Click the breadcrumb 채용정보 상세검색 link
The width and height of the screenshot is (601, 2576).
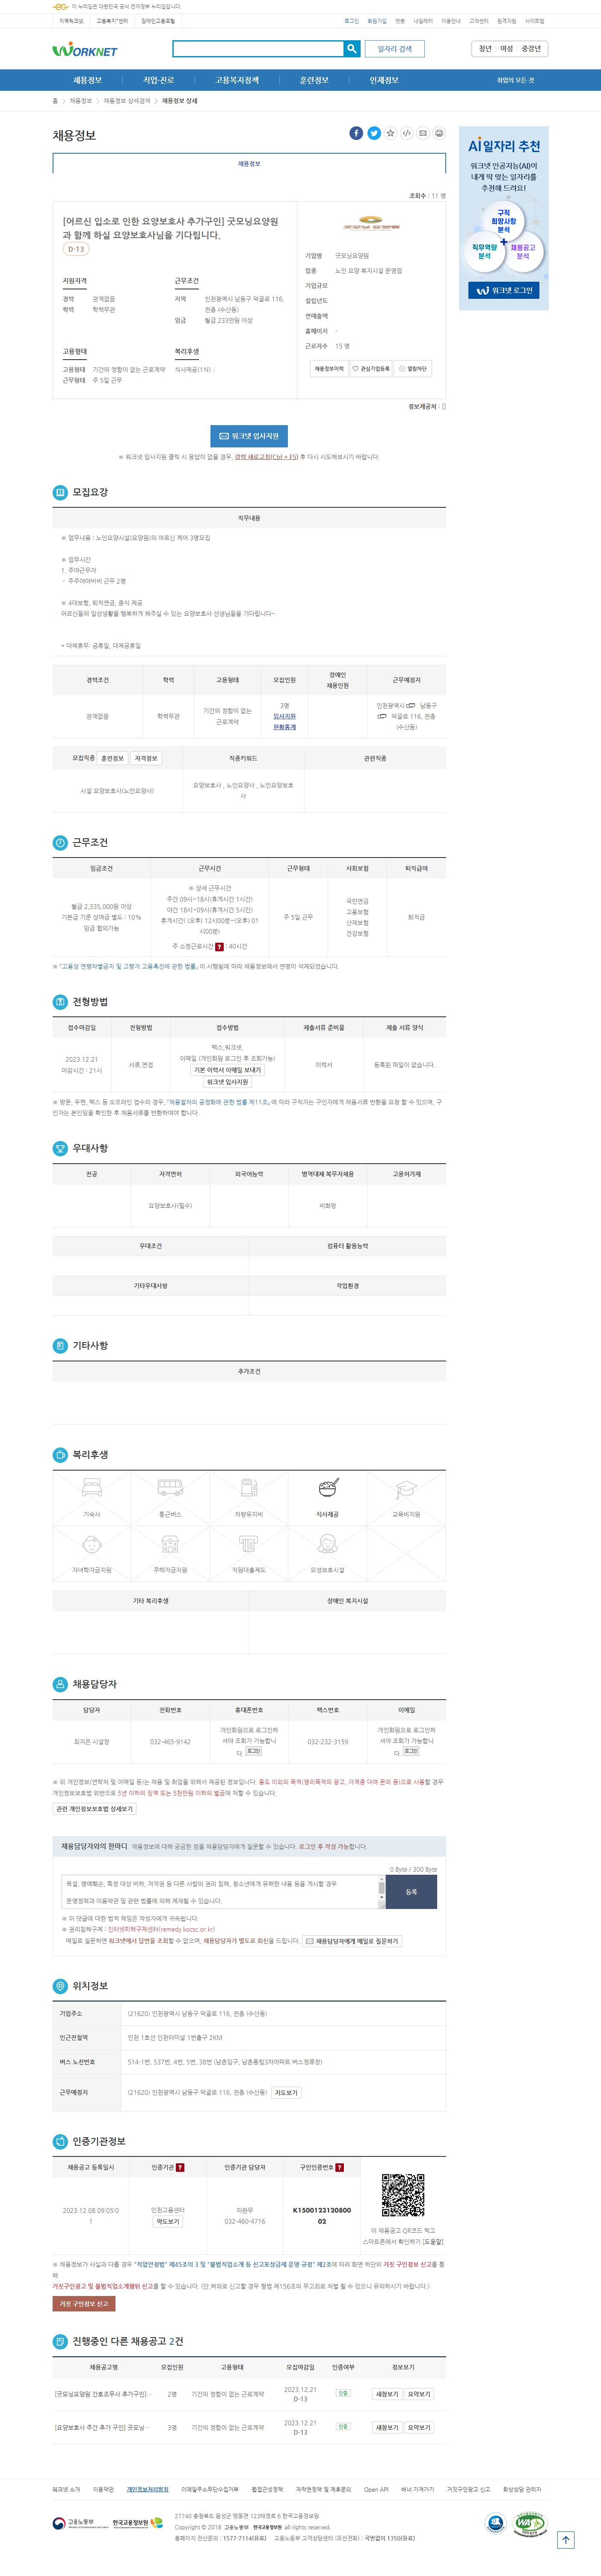[127, 101]
